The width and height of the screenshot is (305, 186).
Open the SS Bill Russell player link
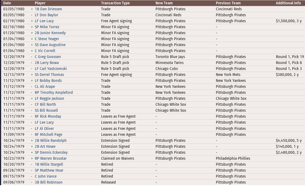point(46,111)
